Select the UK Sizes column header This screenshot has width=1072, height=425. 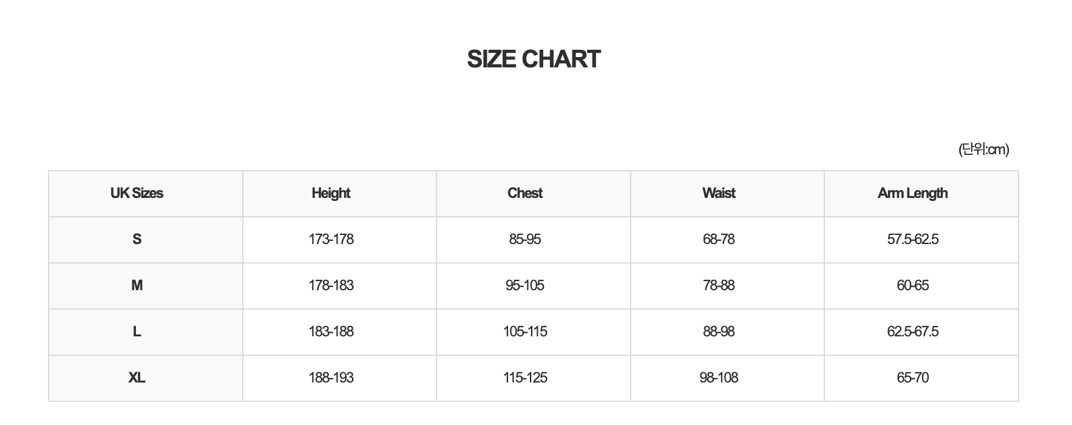(137, 193)
